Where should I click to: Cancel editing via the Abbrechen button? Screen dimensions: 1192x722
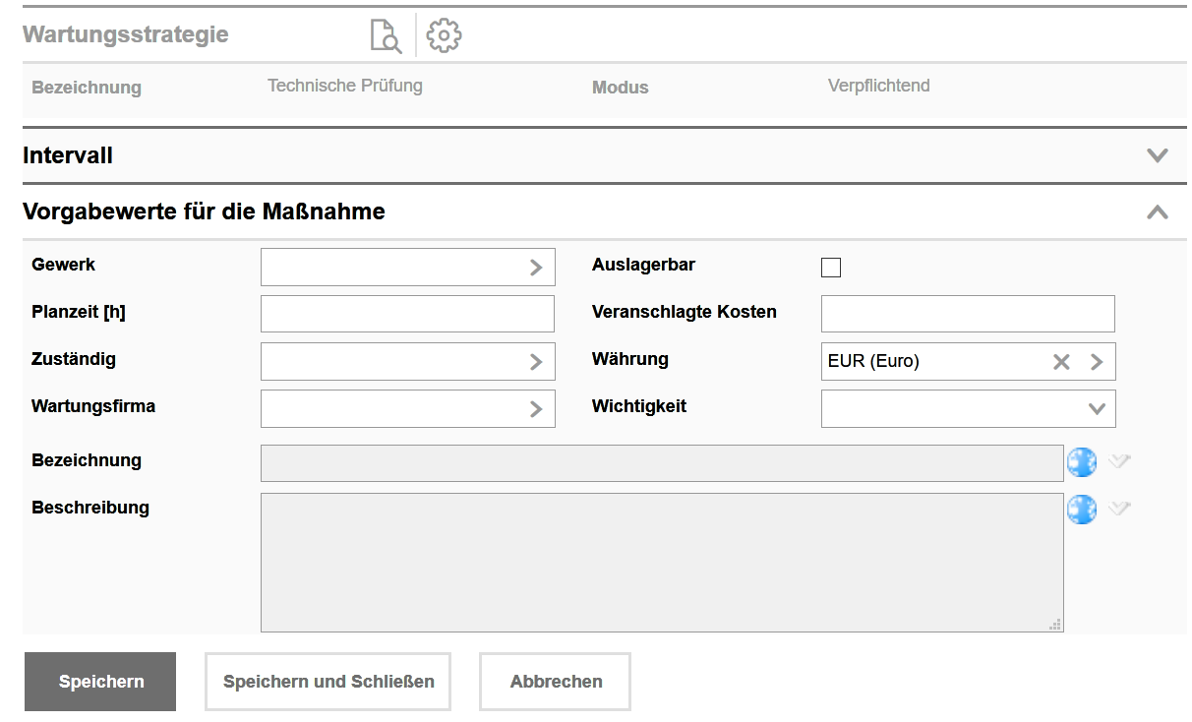tap(554, 681)
